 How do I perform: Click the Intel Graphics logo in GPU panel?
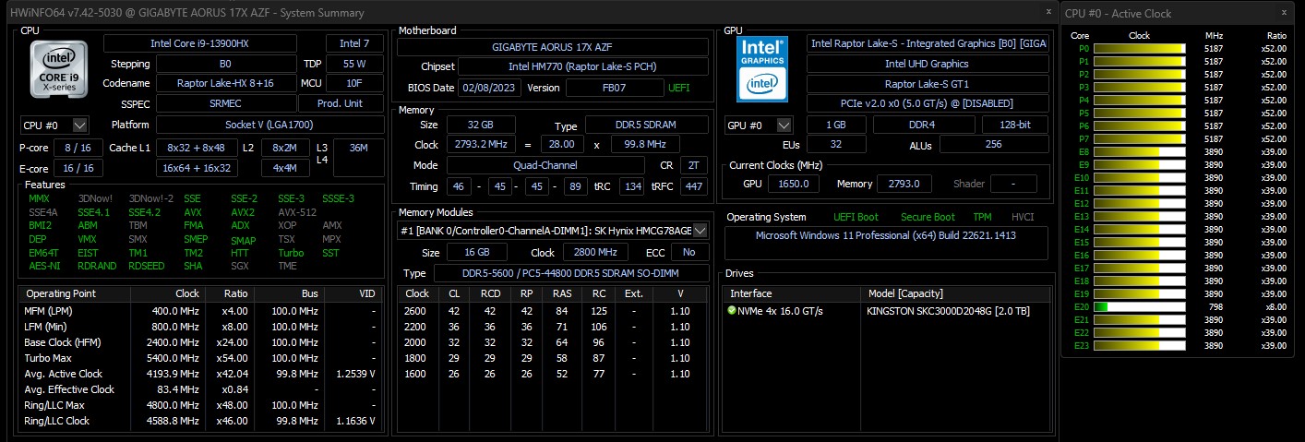click(x=762, y=67)
